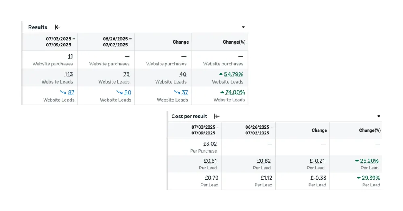
Task: Click the blue trend arrow next to 37
Action: (x=177, y=92)
